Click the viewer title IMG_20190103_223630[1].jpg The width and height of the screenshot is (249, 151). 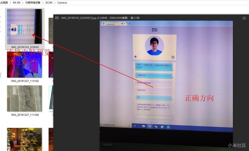click(79, 18)
